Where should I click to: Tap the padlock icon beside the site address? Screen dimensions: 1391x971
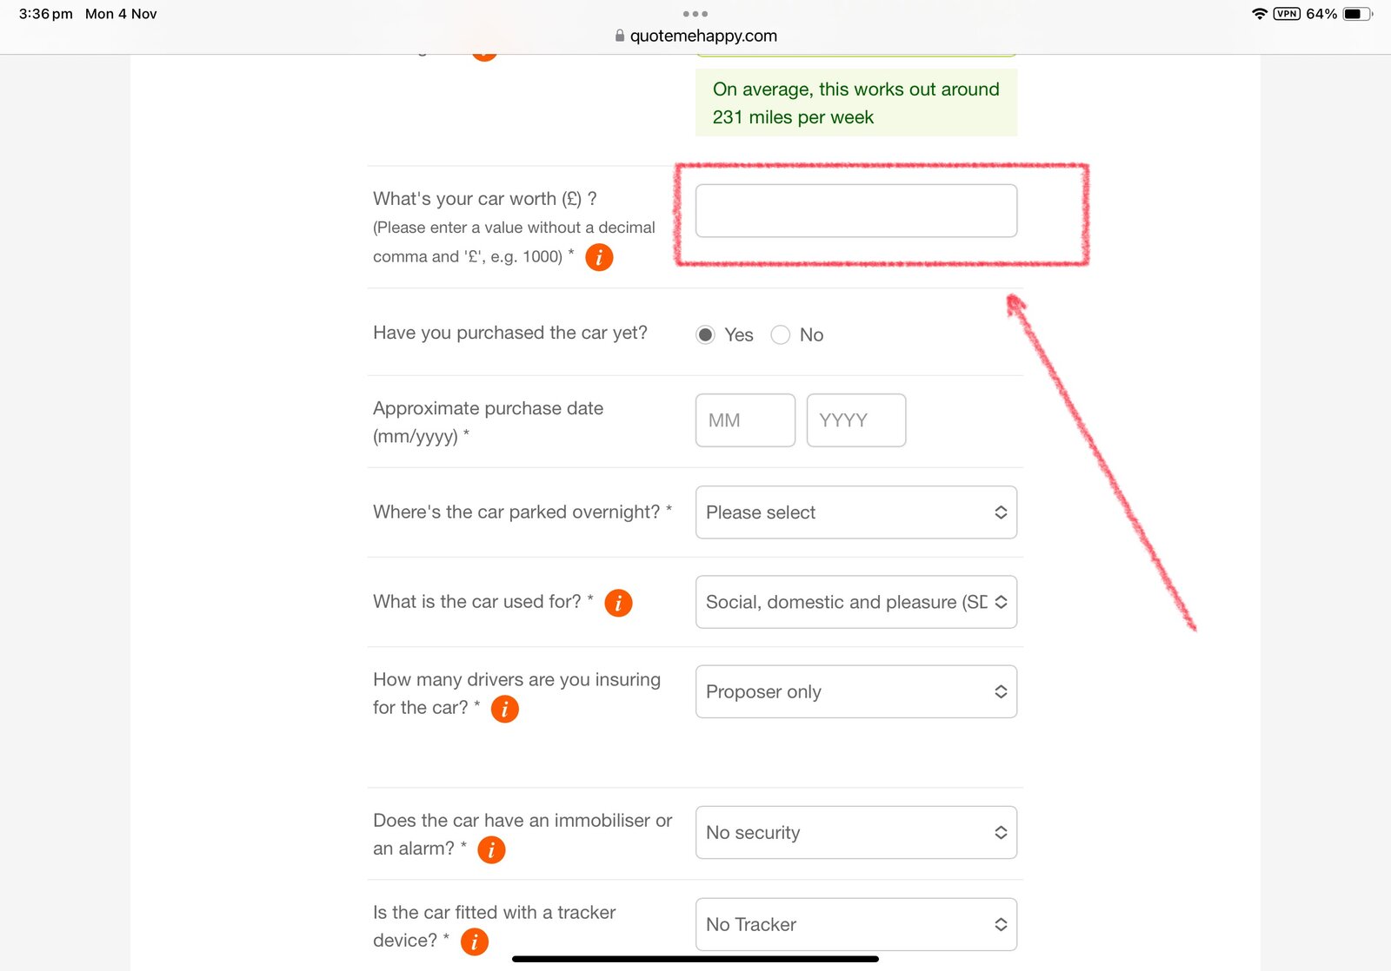(620, 36)
